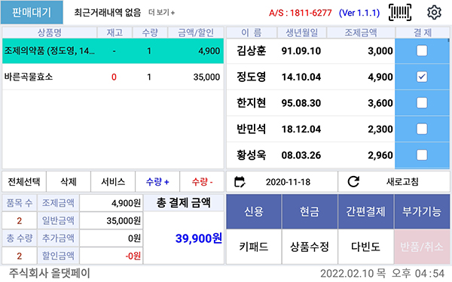Select the 조제의약품 (정도영) product row

pyautogui.click(x=113, y=51)
